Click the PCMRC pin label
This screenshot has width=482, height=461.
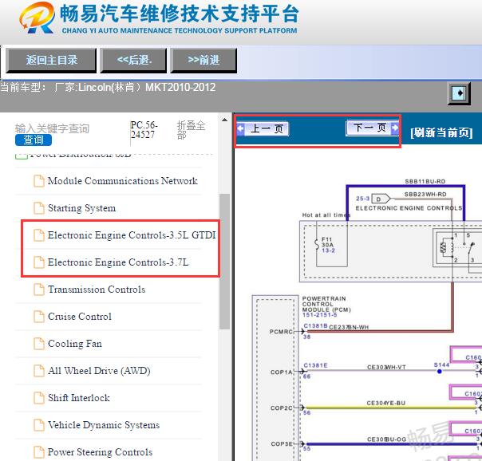(x=281, y=332)
